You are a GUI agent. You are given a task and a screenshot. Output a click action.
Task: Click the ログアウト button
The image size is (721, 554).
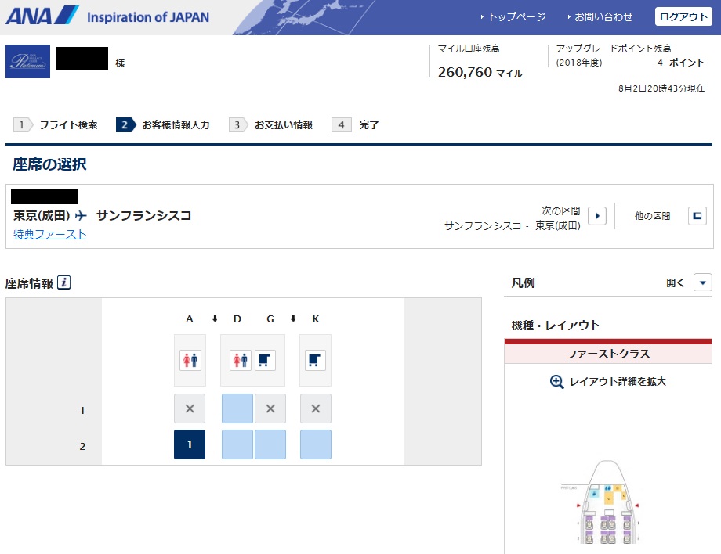click(683, 16)
